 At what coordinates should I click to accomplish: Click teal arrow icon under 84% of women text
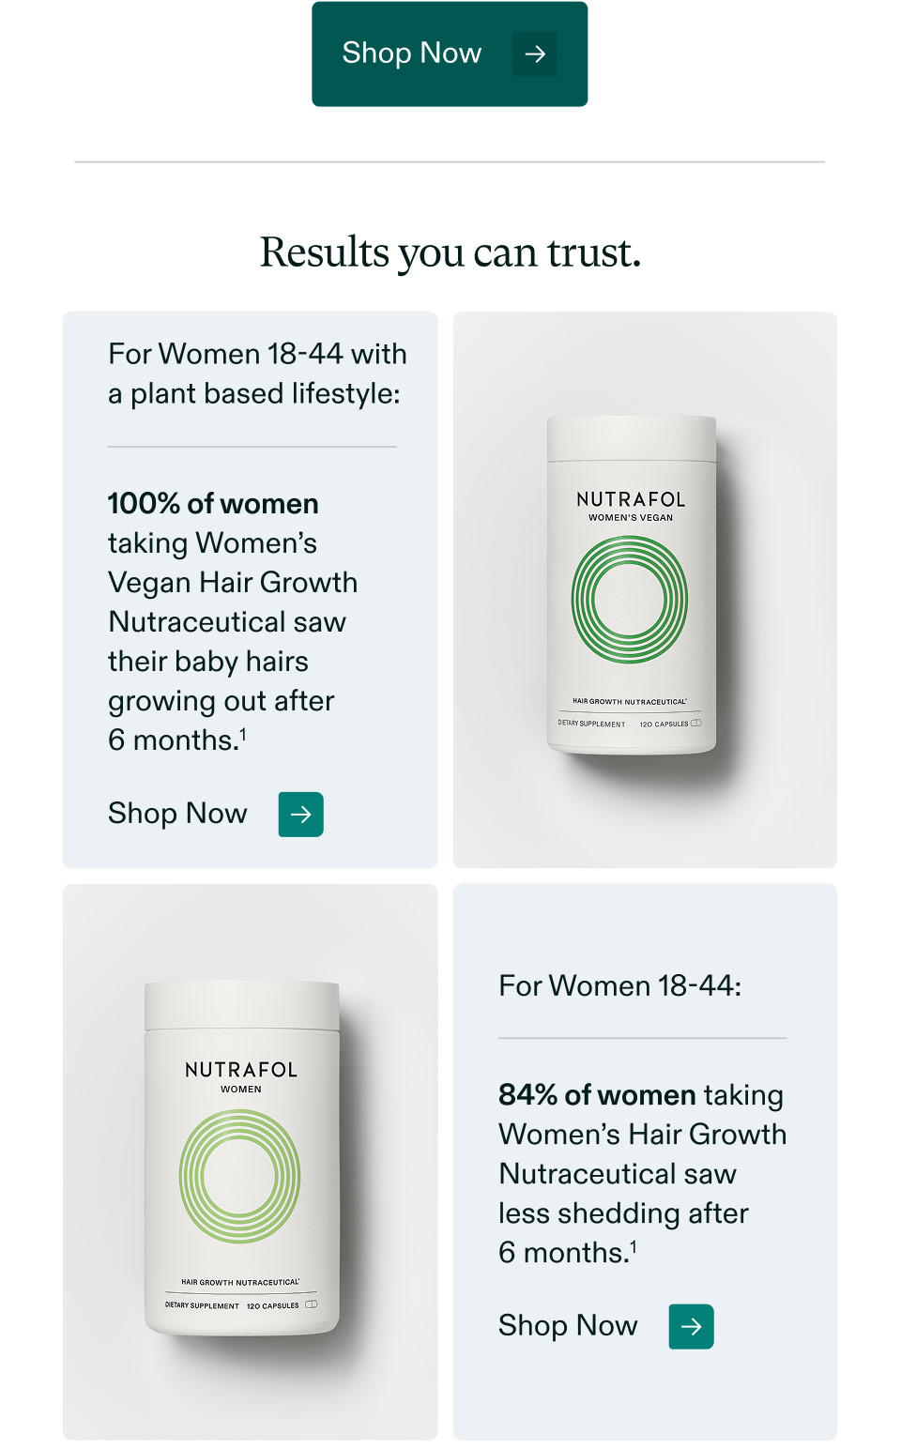[692, 1327]
